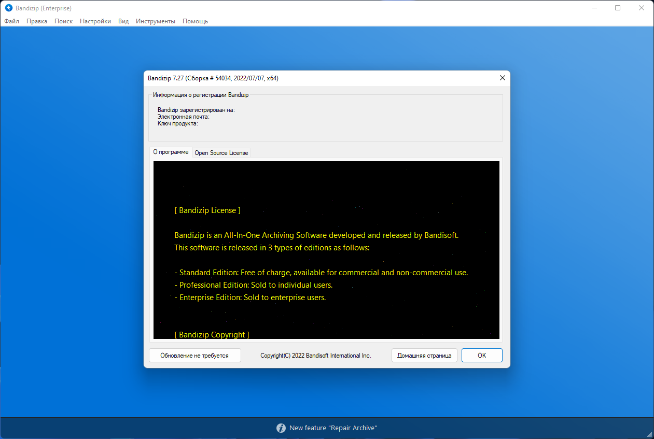Open the Правка menu

point(37,21)
